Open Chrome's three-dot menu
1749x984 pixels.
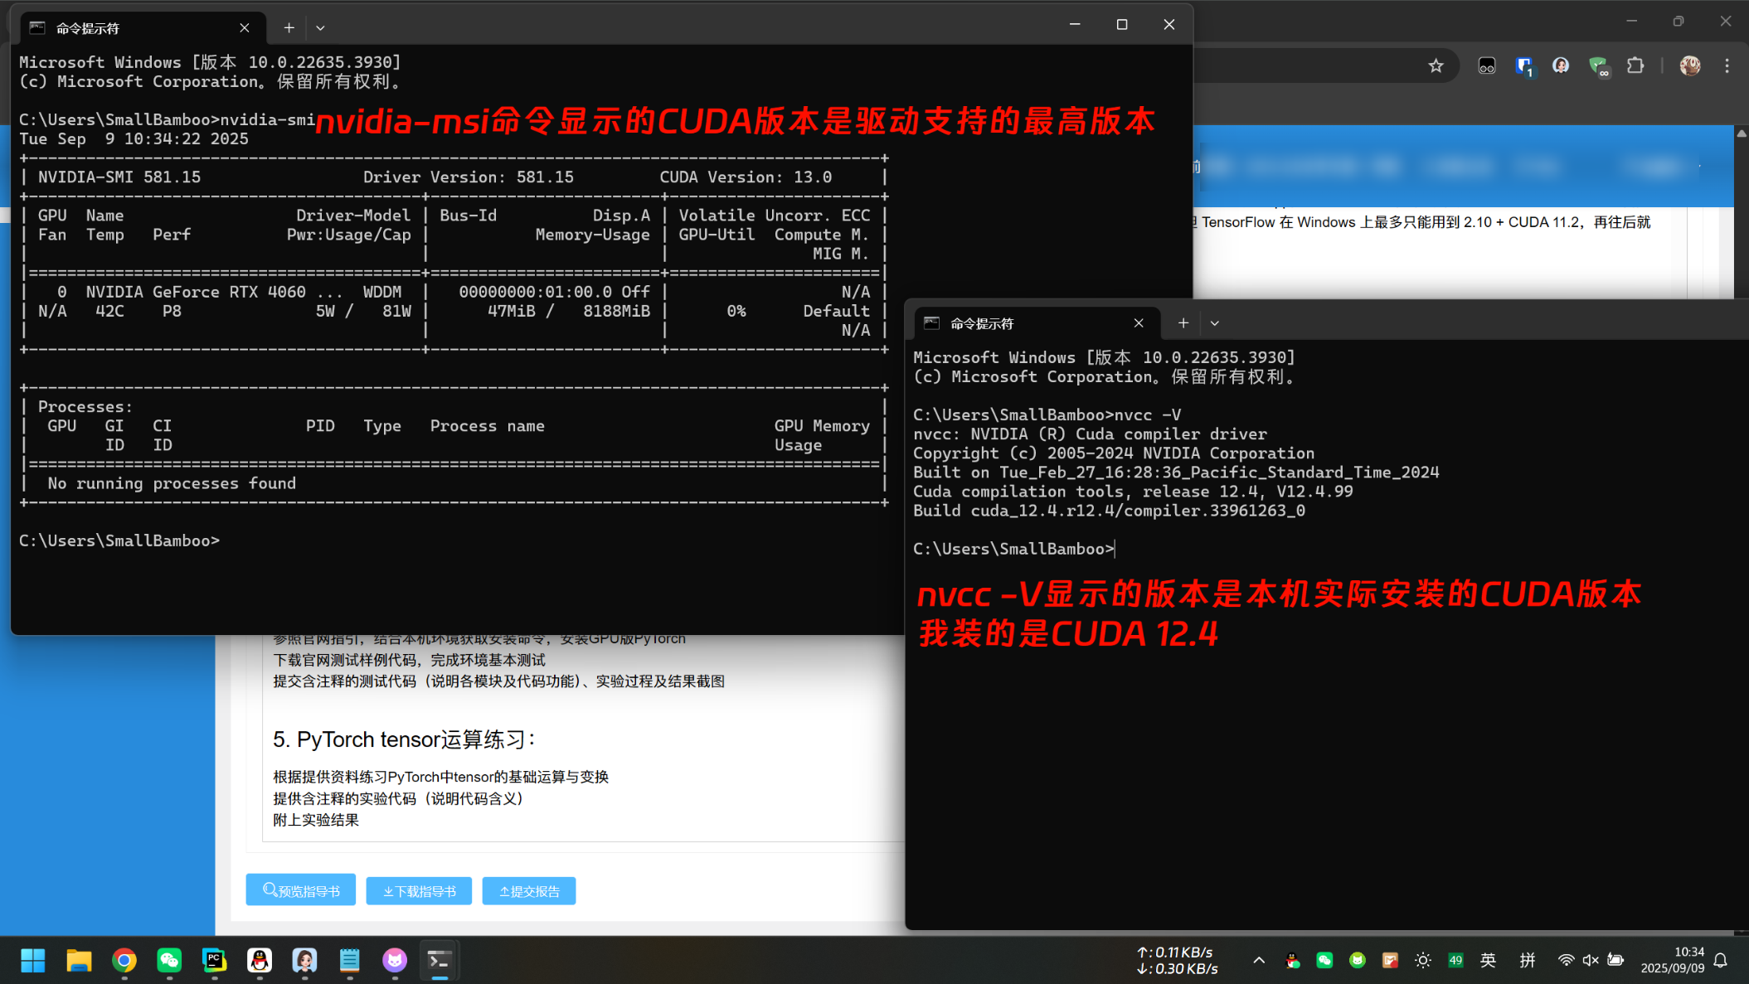tap(1727, 65)
